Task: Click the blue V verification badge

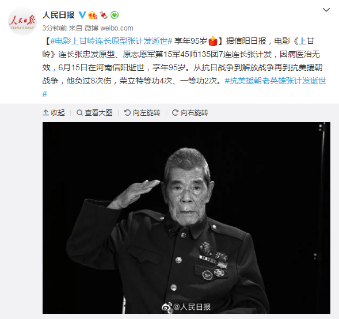Action: [82, 15]
